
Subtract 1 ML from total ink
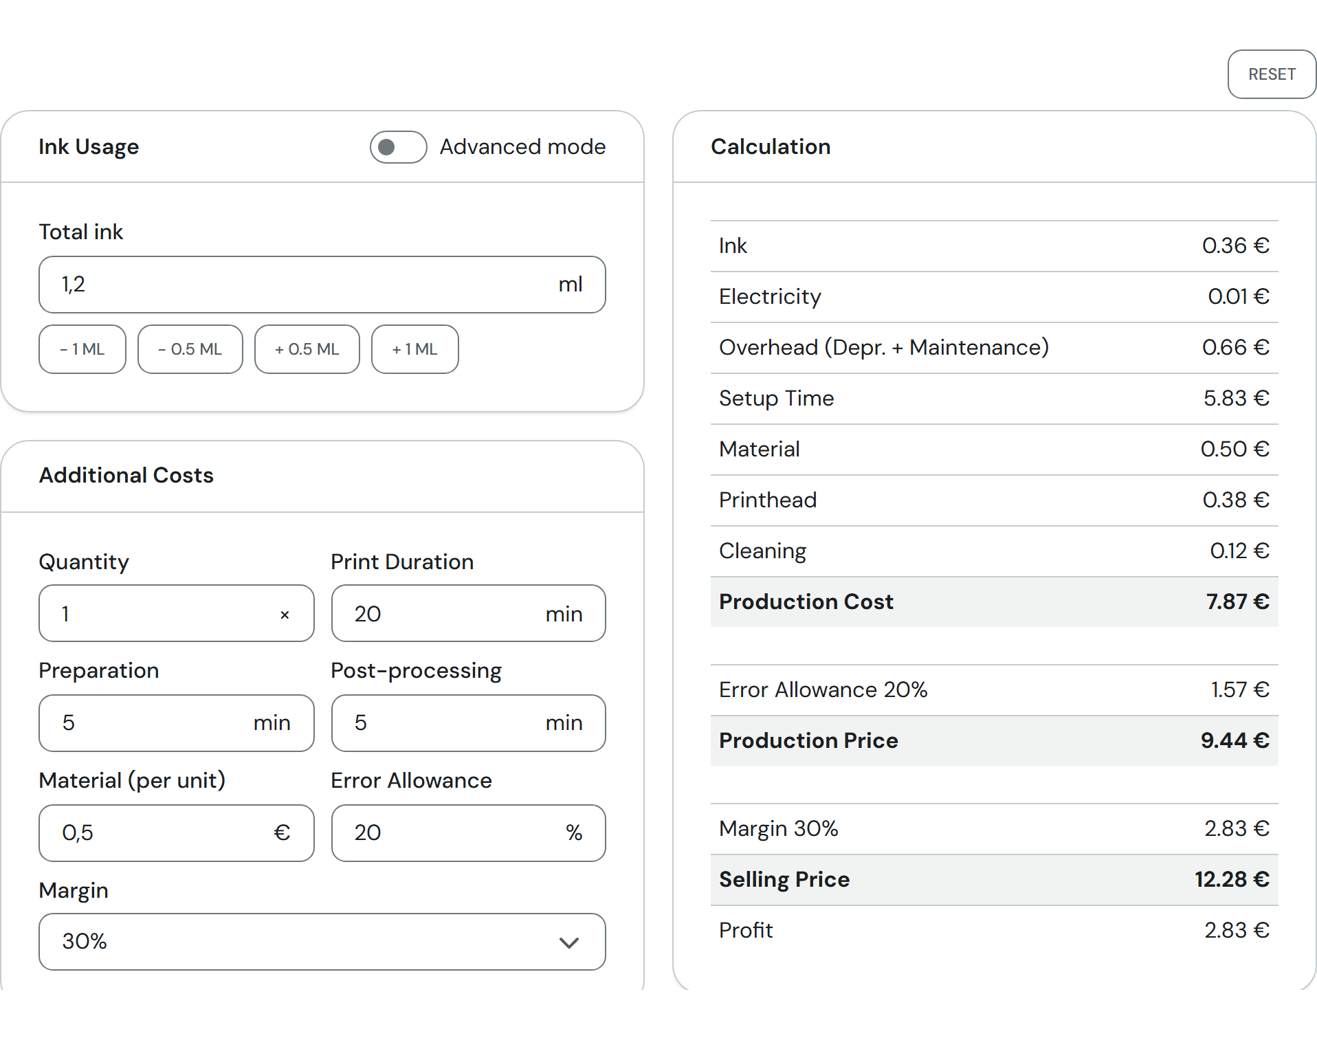(x=82, y=349)
